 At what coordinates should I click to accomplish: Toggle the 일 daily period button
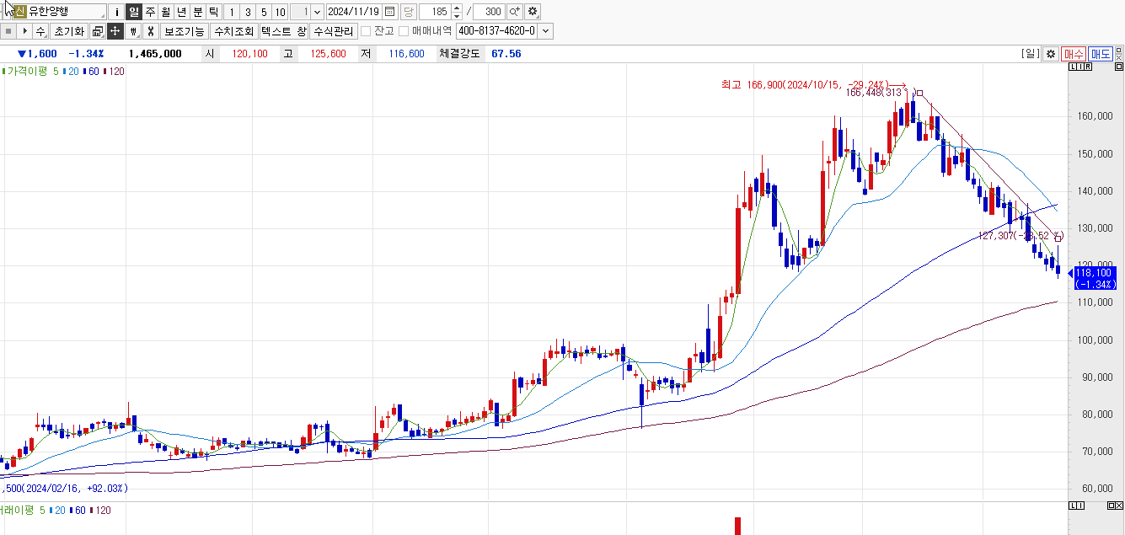134,12
